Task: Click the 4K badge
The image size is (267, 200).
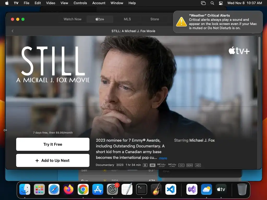Action: tap(152, 165)
